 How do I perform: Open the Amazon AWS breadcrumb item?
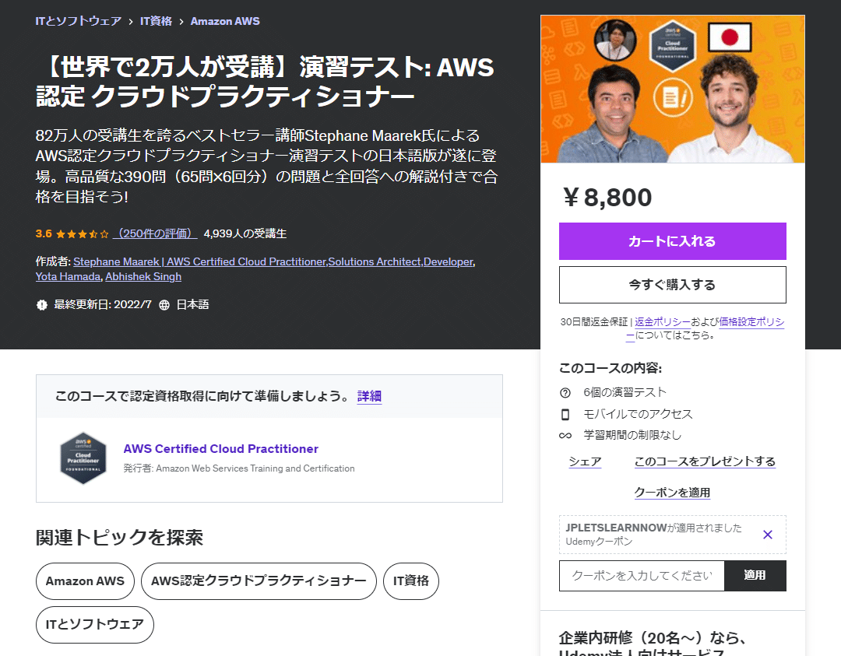pyautogui.click(x=225, y=21)
